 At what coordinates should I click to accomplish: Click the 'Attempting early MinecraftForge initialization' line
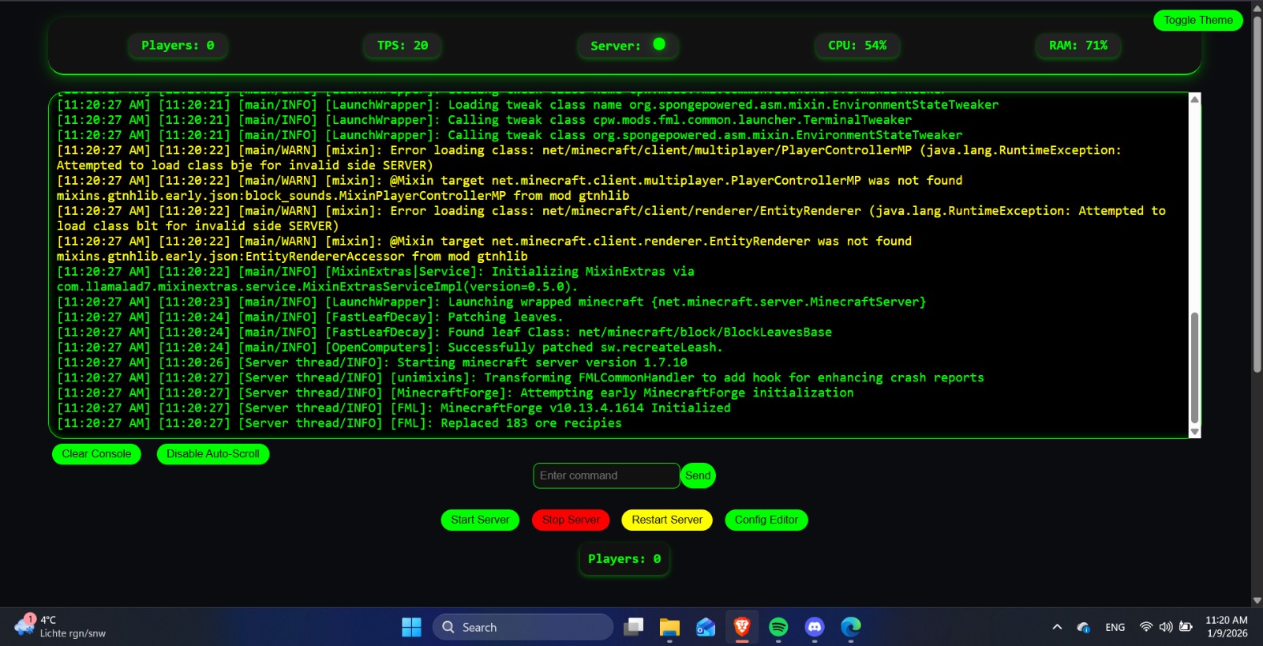[455, 393]
